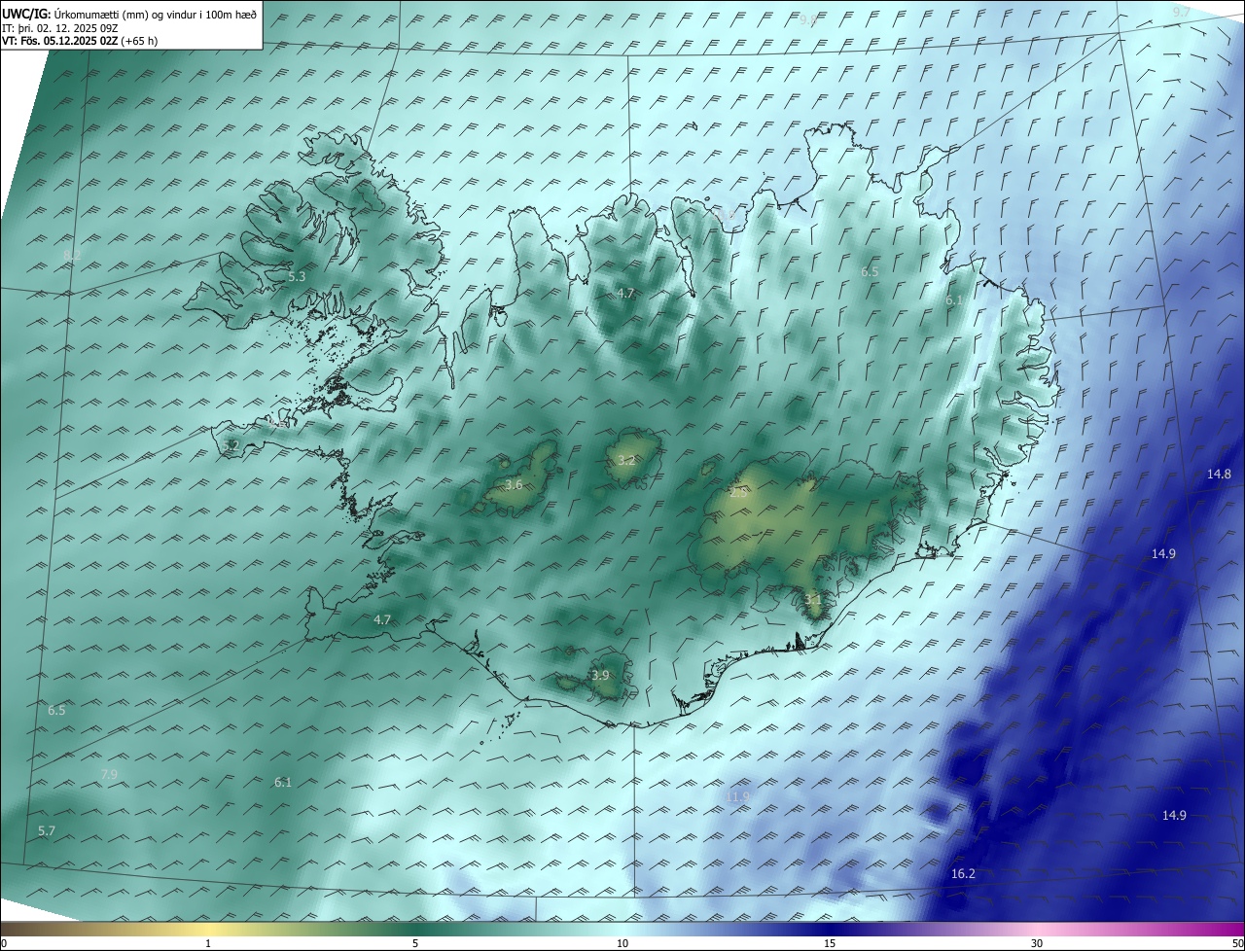Viewport: 1245px width, 951px height.
Task: Click the 6.5 value in northeast Iceland
Action: (x=870, y=272)
